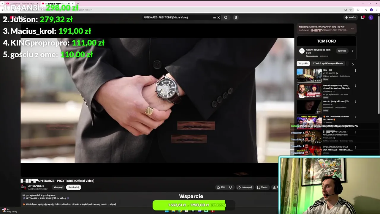Like the video with thumbs up 898
Viewport: 380px width, 214px height.
221,187
